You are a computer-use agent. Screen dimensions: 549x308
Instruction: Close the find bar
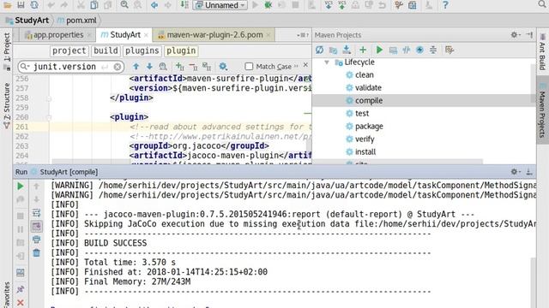coord(305,65)
